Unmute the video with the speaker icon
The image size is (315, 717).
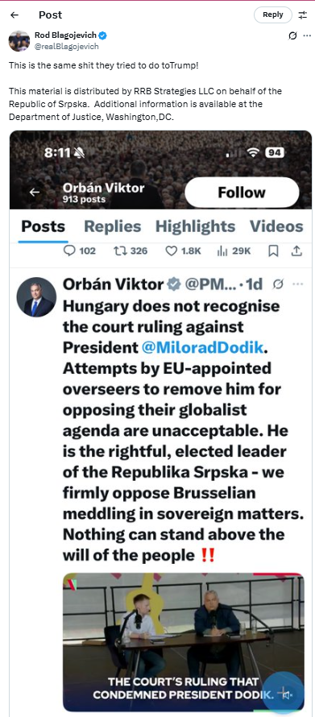[285, 695]
